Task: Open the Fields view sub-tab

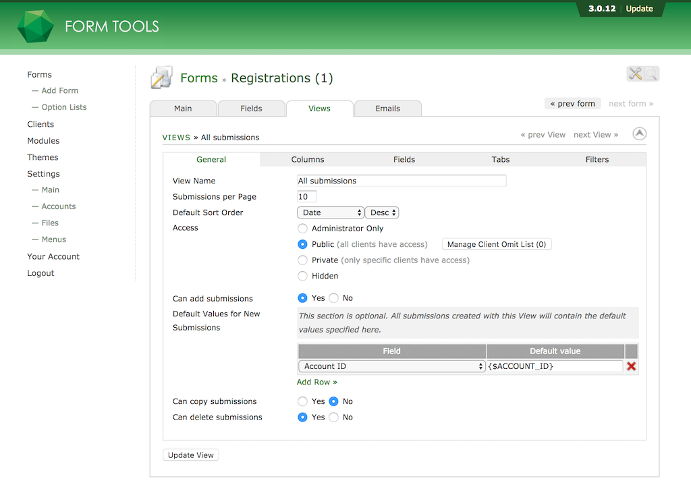Action: 404,159
